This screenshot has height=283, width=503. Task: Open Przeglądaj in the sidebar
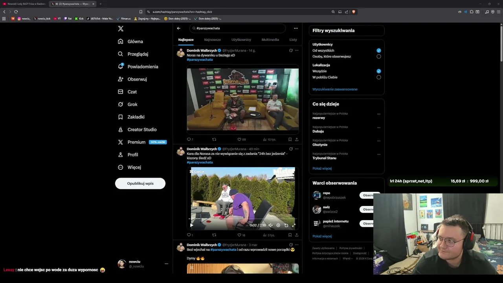pos(133,54)
